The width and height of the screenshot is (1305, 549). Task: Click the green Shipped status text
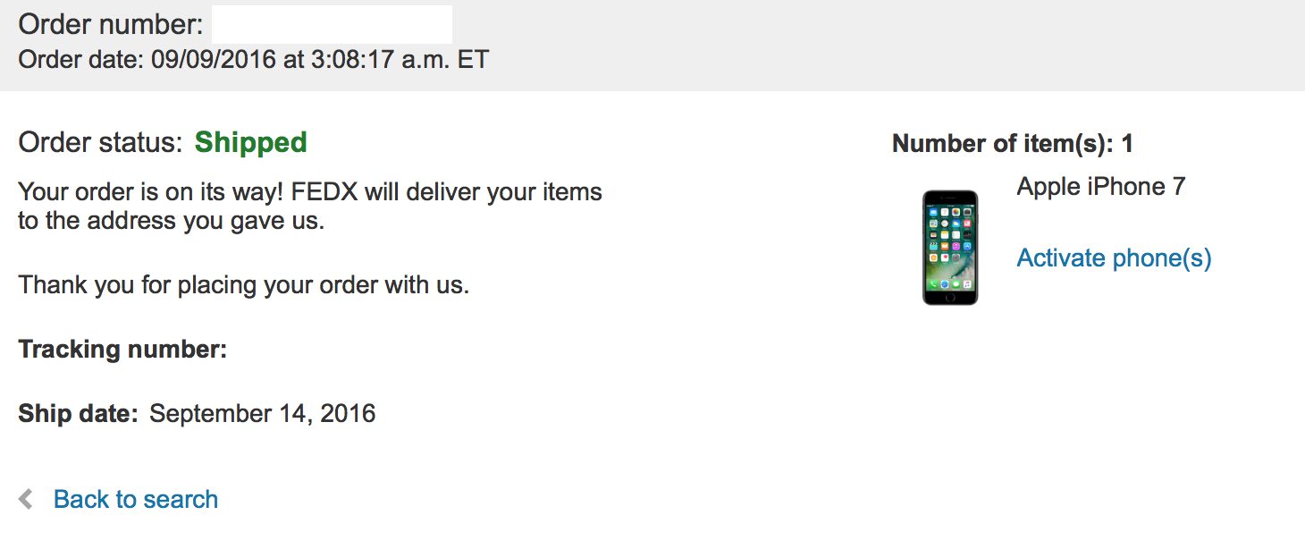(250, 142)
